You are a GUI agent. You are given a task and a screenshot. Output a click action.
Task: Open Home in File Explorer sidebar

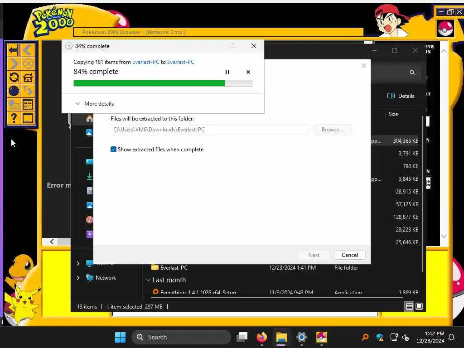tap(89, 119)
